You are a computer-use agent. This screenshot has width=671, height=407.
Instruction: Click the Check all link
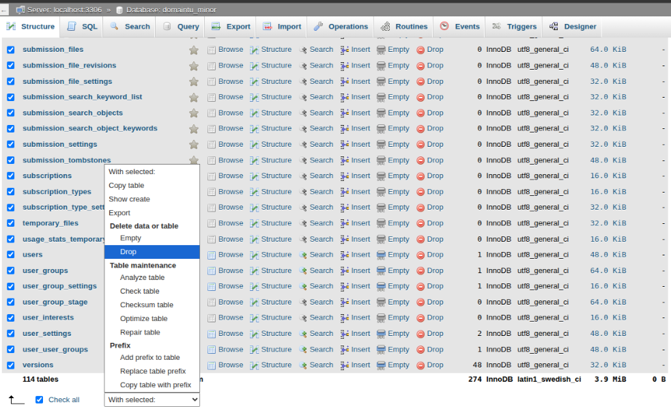[63, 399]
